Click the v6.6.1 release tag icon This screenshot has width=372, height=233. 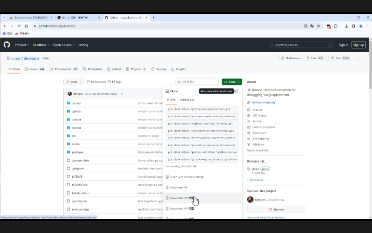tap(249, 169)
